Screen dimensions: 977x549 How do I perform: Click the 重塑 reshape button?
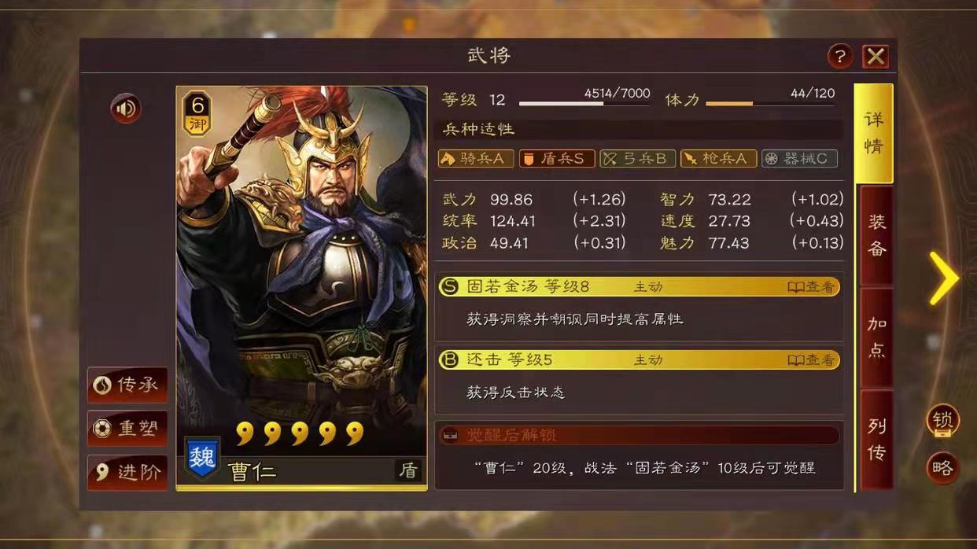pos(127,429)
